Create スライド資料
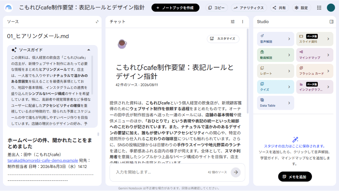Screen dimensions: 339x191 (315, 39)
